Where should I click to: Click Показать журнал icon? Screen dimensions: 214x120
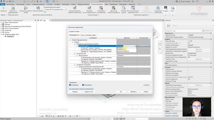pyautogui.click(x=124, y=8)
